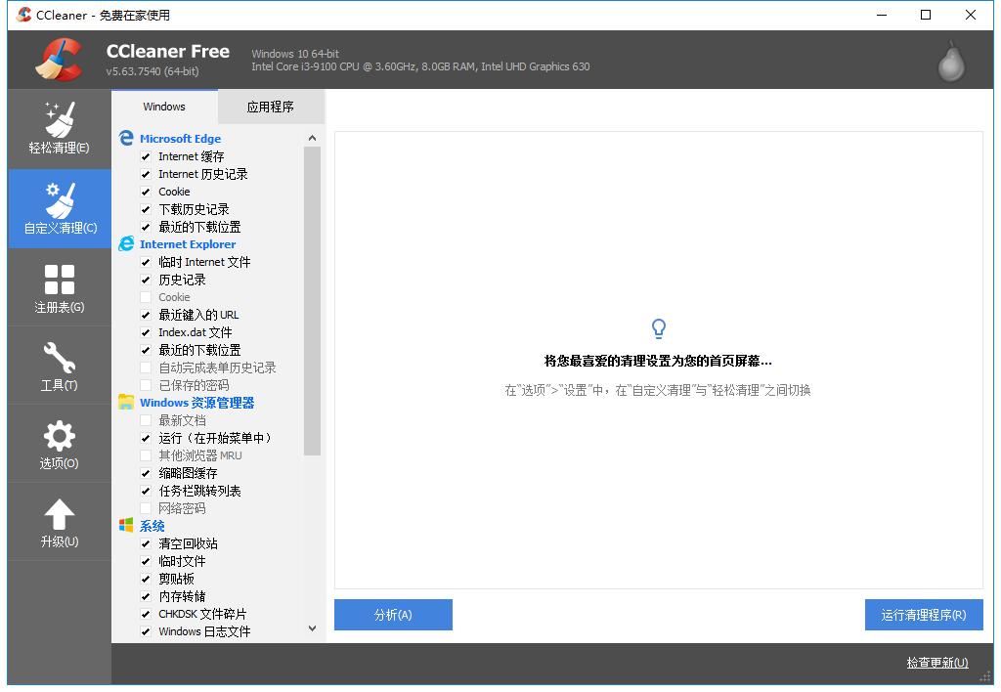The height and width of the screenshot is (692, 1001).
Task: Click the 升级 upgrade arrow icon
Action: 59,521
